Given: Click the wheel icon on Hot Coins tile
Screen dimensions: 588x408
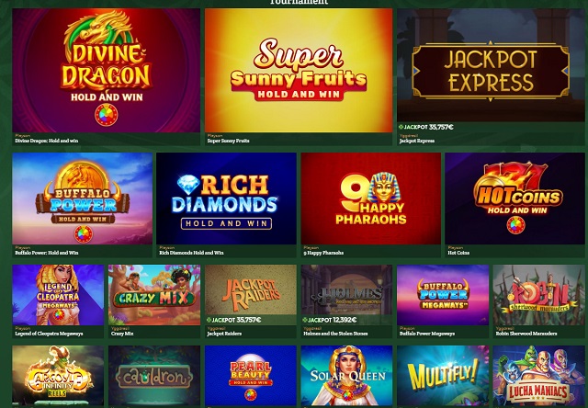Looking at the screenshot, I should [515, 225].
